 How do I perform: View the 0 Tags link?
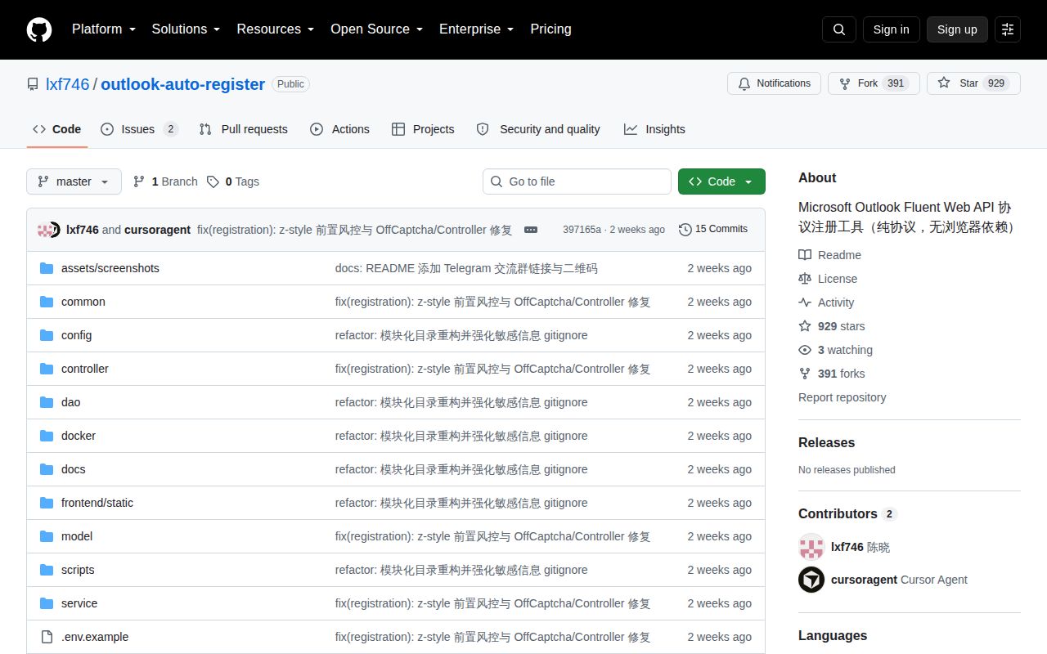point(233,181)
